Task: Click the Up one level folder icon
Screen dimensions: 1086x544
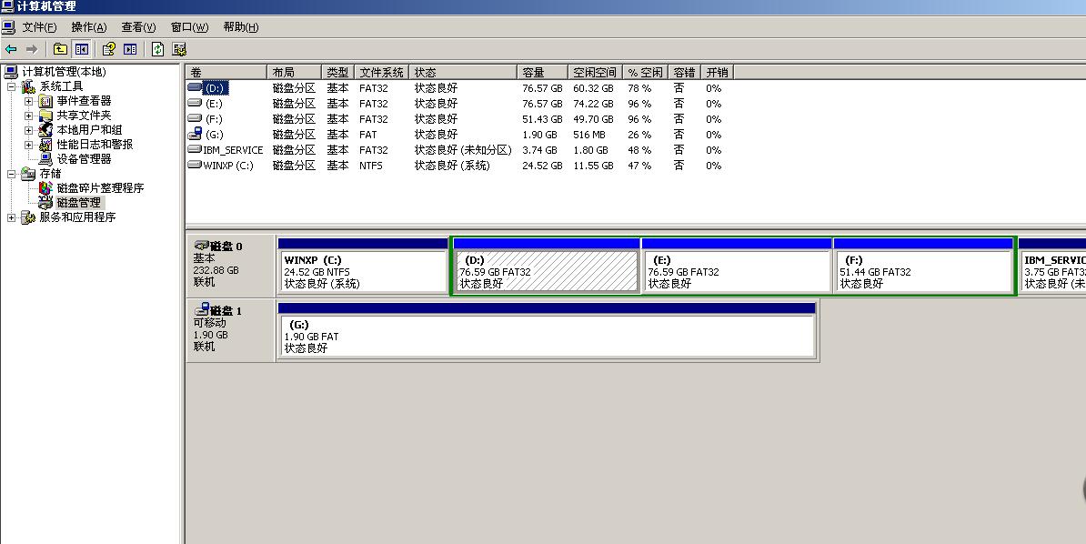Action: click(x=60, y=49)
